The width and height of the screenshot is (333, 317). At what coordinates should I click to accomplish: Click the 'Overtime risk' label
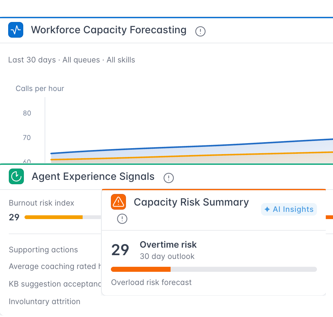tap(168, 244)
